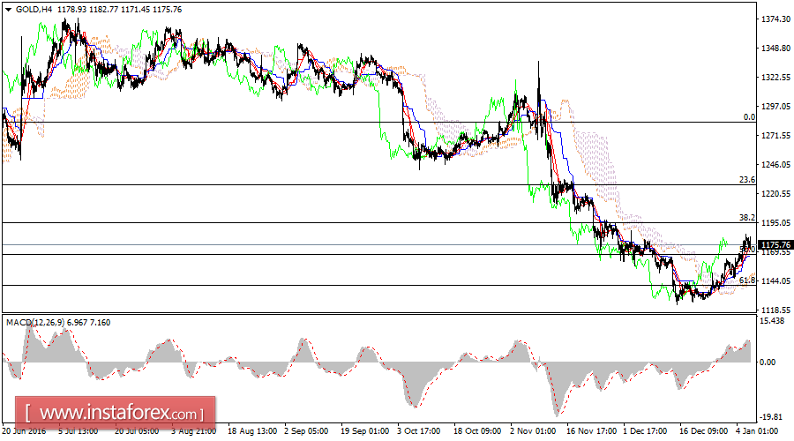Select the MACD(12,26,9) indicator label
The width and height of the screenshot is (794, 441).
pos(35,323)
